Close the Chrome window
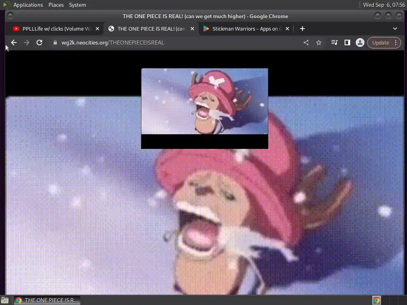 tap(399, 16)
